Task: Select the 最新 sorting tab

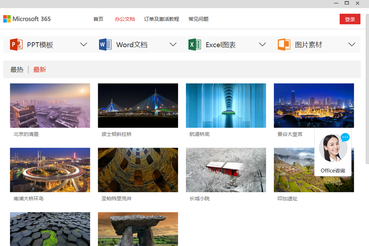Action: [40, 70]
